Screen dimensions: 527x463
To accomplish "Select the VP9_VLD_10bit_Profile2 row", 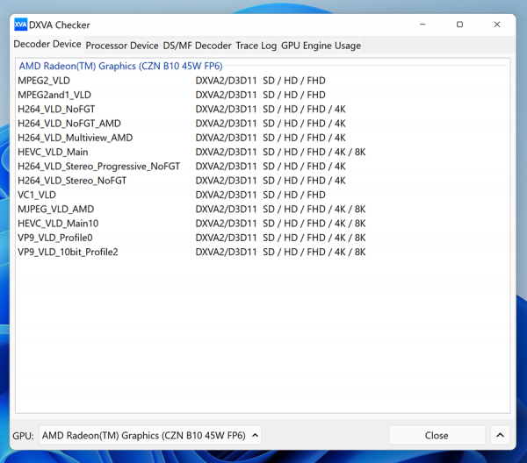I will coord(68,253).
